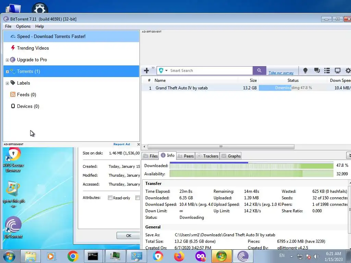Sort by # column header
The image size is (351, 263).
point(149,80)
